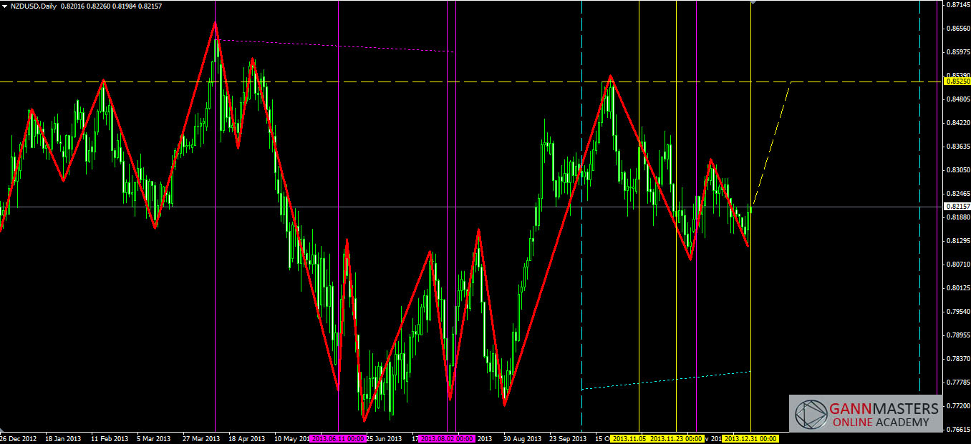Click the yellow 2013.11.05 date label
This screenshot has height=444, width=971.
[x=630, y=438]
